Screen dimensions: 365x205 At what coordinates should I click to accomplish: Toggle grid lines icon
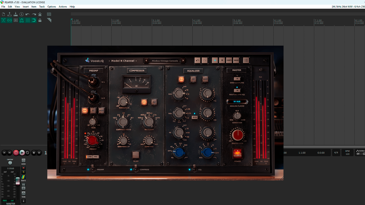28,20
